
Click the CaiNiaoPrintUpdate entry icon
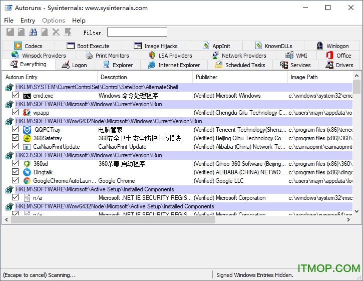tap(27, 147)
